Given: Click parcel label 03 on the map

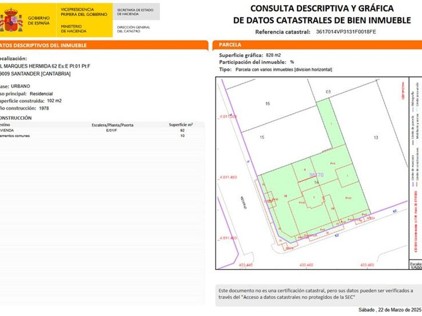Looking at the screenshot, I should coord(328,92).
